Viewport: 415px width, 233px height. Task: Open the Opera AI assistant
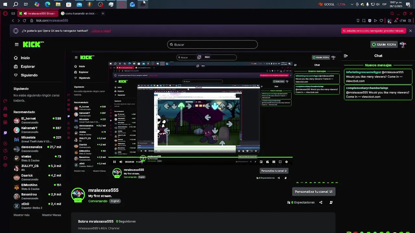tap(403, 20)
